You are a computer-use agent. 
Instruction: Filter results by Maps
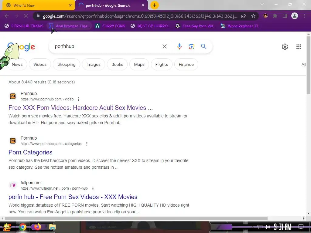[x=139, y=64]
